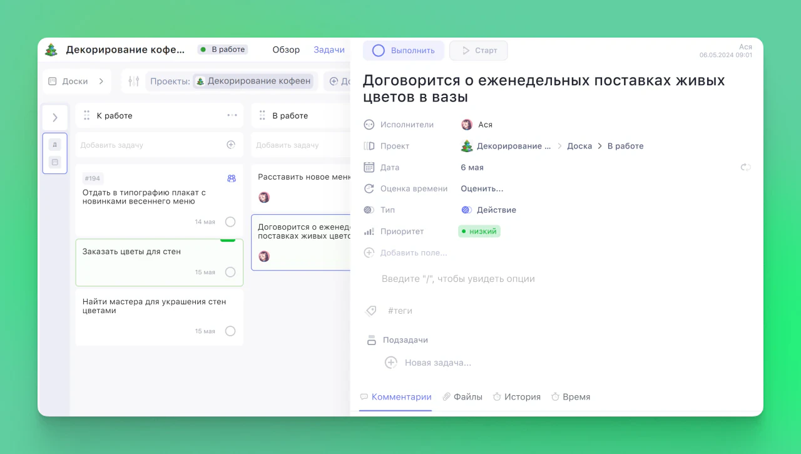The image size is (801, 454).
Task: Mark task Найти мастера as complete
Action: coord(230,331)
